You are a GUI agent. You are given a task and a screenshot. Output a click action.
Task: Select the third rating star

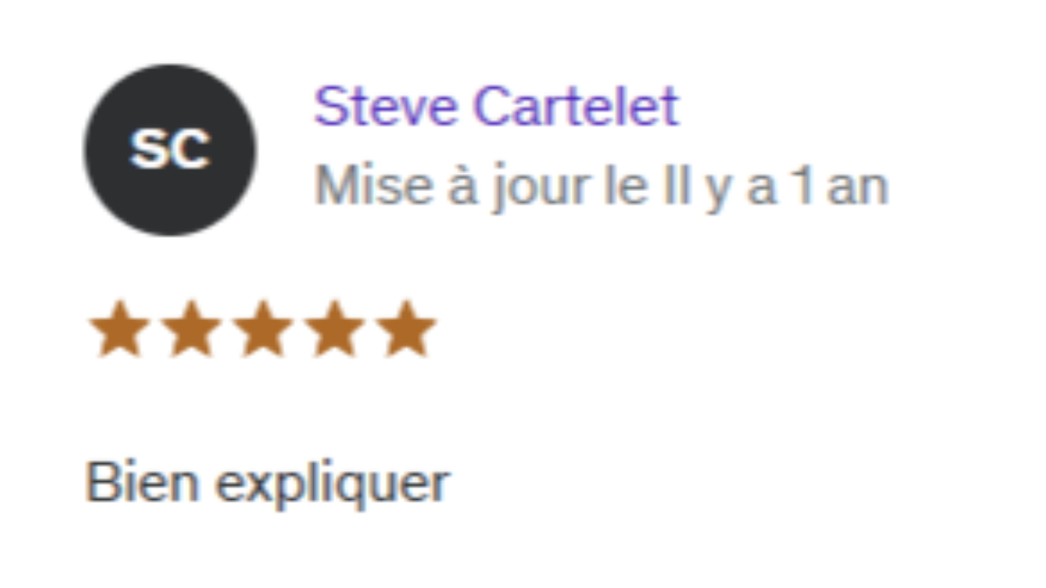click(262, 329)
